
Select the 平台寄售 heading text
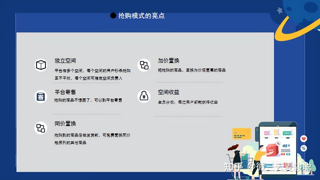tap(65, 92)
